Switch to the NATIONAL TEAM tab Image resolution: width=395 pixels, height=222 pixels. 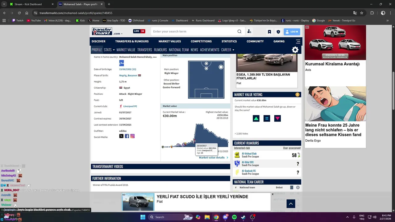(x=179, y=50)
